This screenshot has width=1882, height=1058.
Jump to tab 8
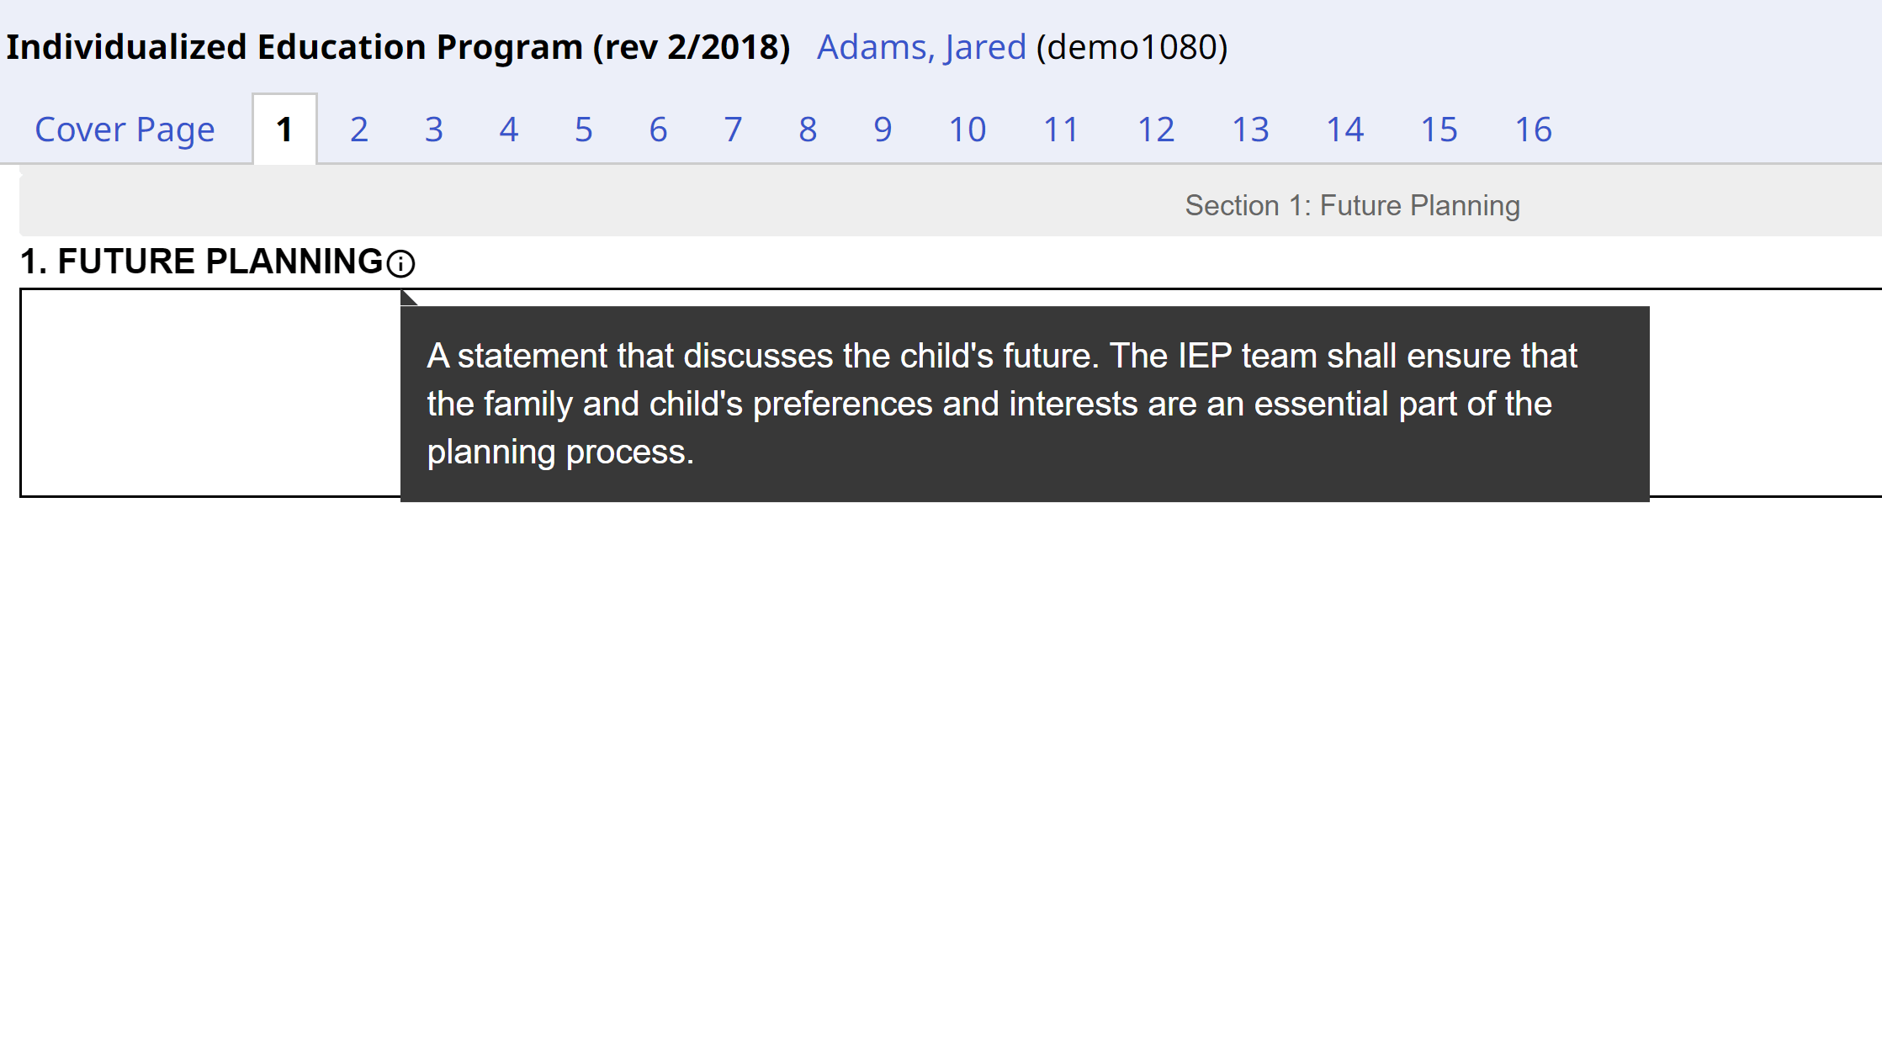point(808,130)
